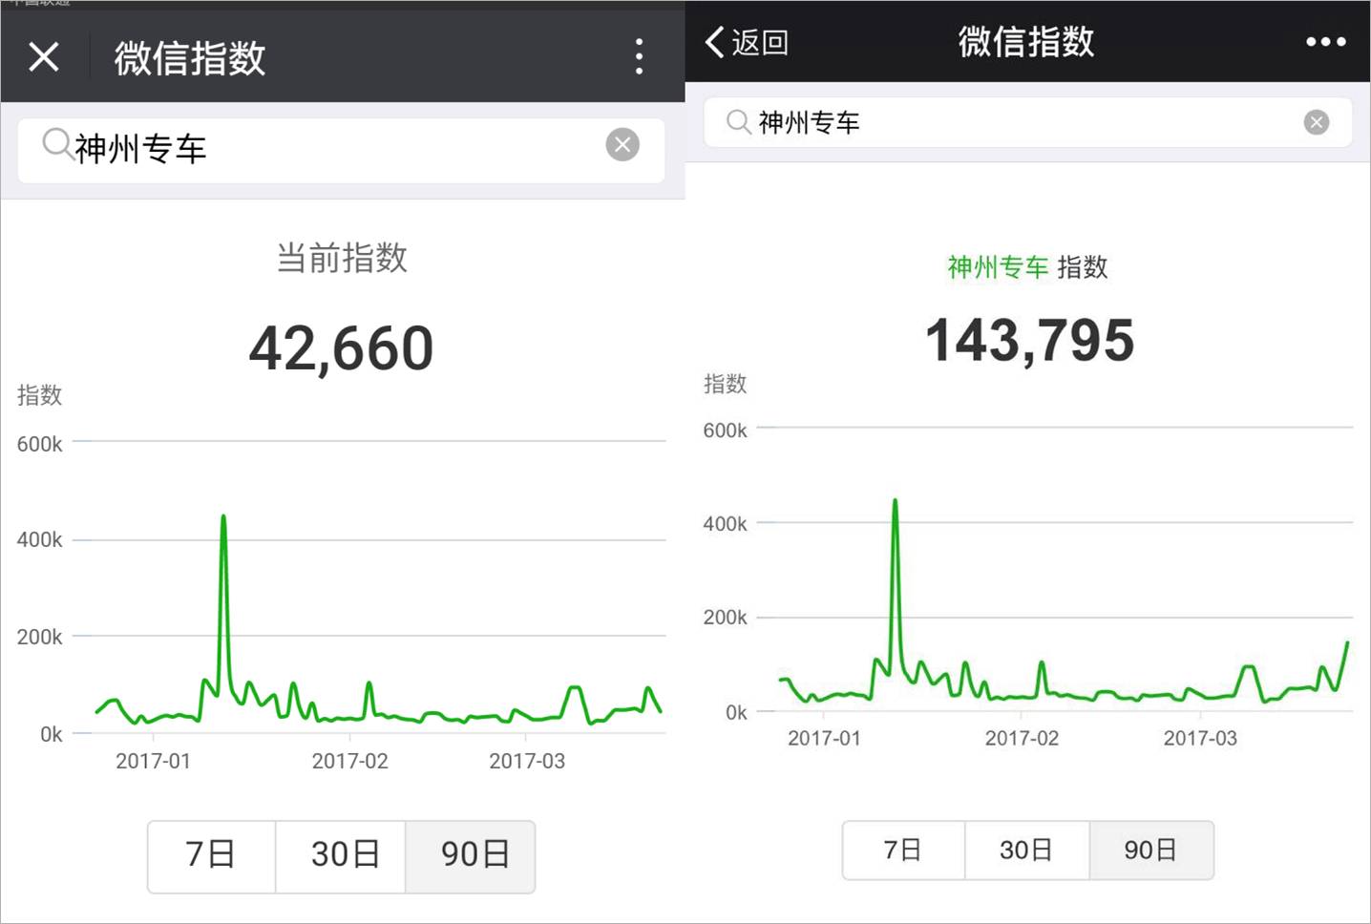
Task: Click the 143,795 index value
Action: point(1029,341)
